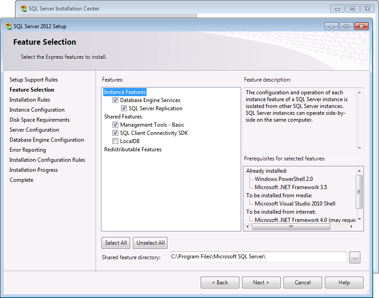This screenshot has width=379, height=298.
Task: Cancel the SQL Server setup
Action: pos(303,283)
